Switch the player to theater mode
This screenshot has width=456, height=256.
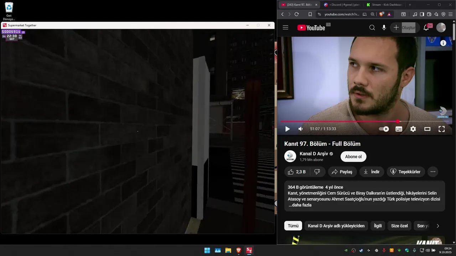coord(427,129)
